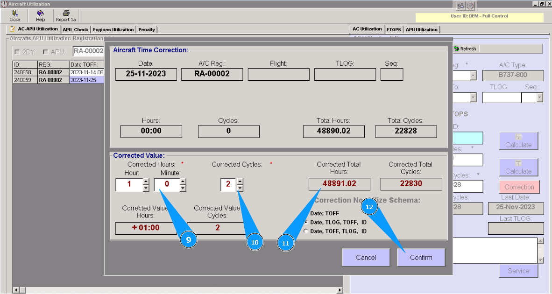
Task: Click the Confirm button
Action: (421, 258)
